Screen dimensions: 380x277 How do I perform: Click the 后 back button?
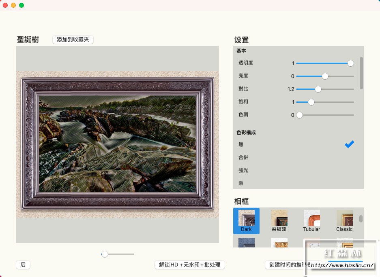tap(23, 265)
